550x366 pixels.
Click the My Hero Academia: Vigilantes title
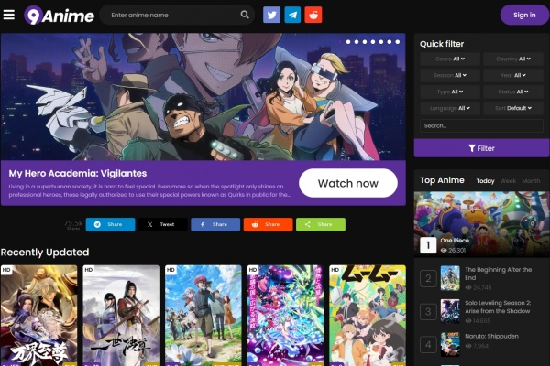[x=78, y=173]
